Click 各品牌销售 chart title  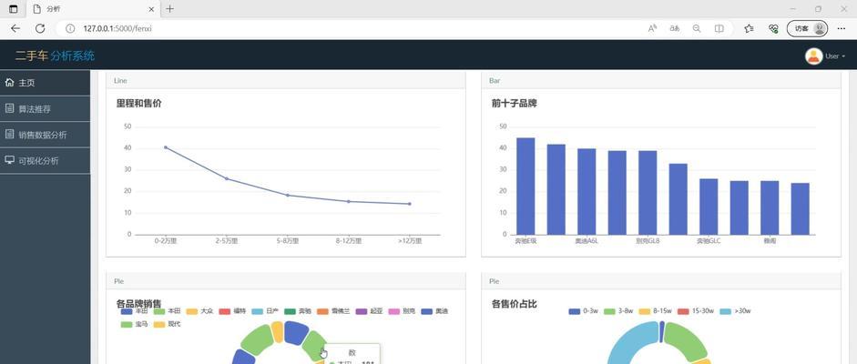(138, 303)
